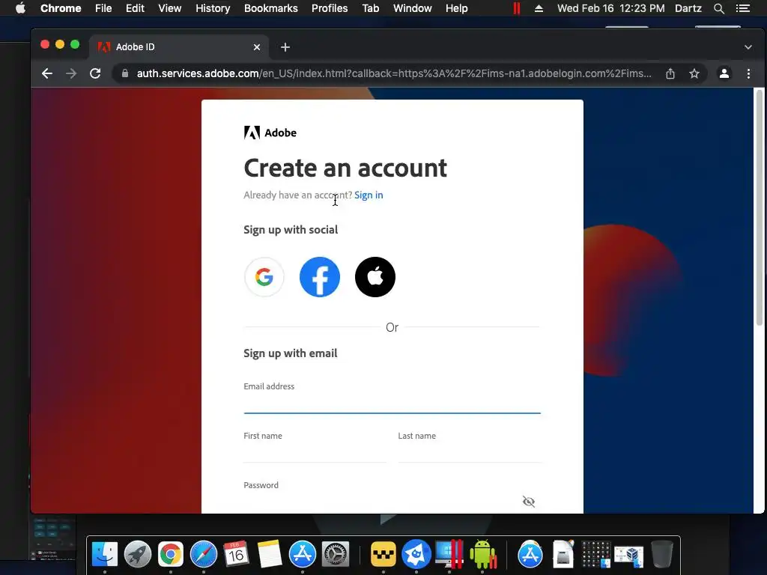Focus the Last name field
This screenshot has width=767, height=575.
click(469, 453)
